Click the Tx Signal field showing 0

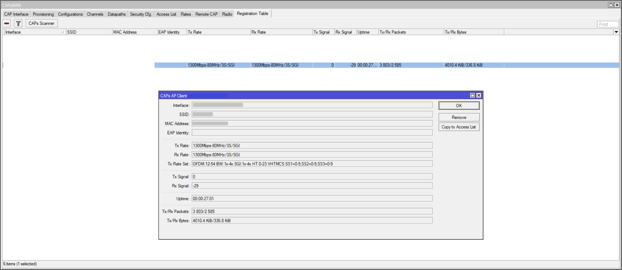[312, 177]
